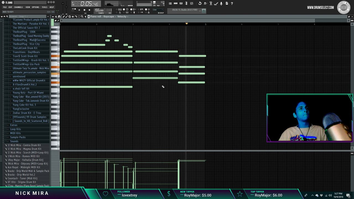Open the Line snap dropdown

pyautogui.click(x=158, y=10)
